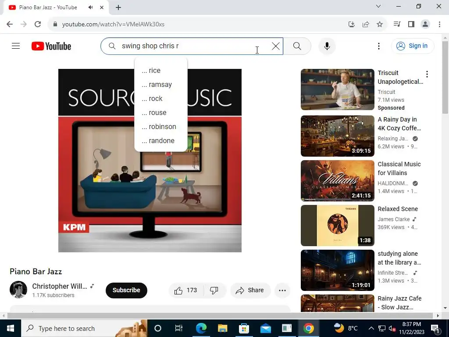Open Mail app from taskbar
The width and height of the screenshot is (449, 337).
coord(265,328)
